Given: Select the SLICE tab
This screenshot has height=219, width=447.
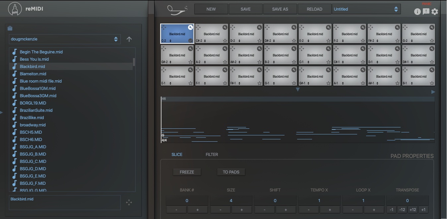Looking at the screenshot, I should pos(177,155).
